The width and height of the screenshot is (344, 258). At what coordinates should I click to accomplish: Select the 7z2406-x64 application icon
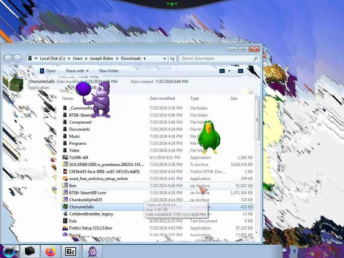65,157
